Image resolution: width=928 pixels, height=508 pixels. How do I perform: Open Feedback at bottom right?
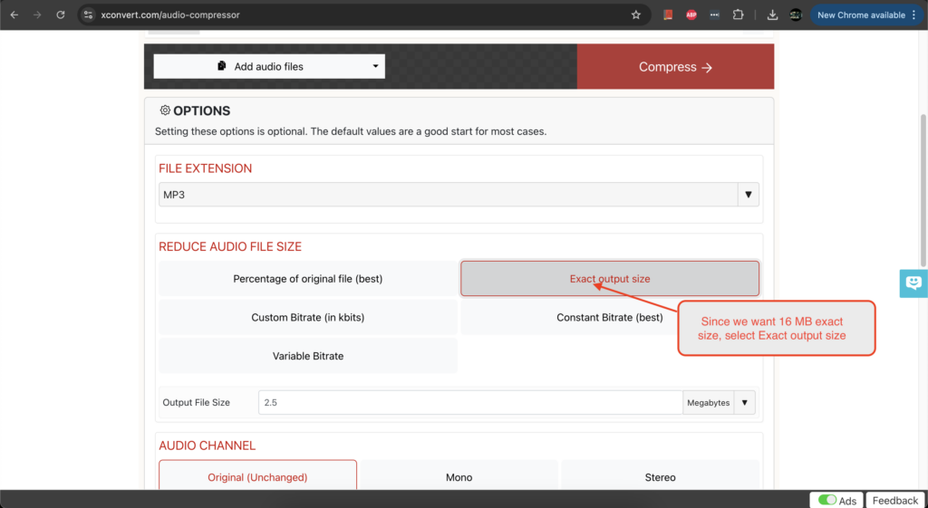click(894, 501)
